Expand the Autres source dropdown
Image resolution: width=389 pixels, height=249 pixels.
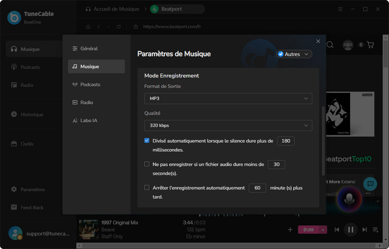coord(294,54)
